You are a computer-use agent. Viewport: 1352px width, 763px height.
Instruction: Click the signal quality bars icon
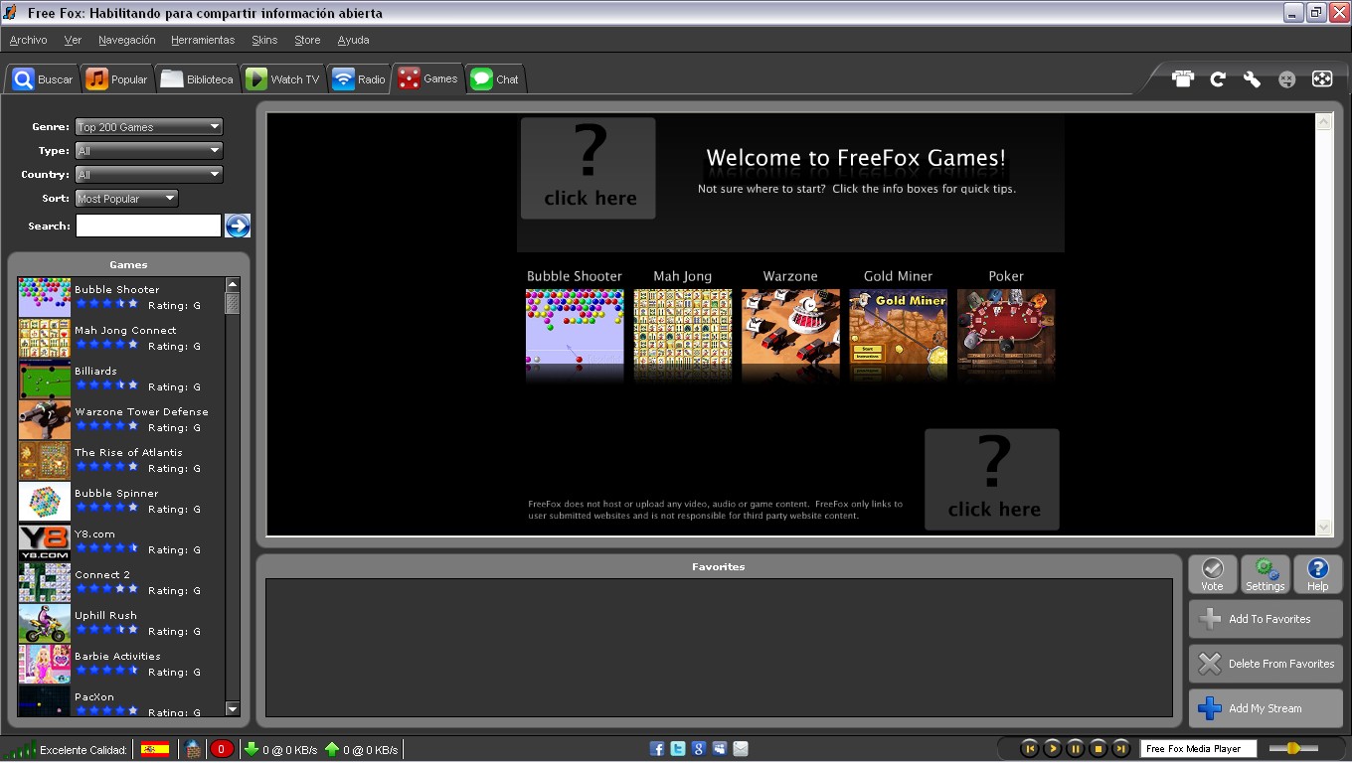pos(21,749)
